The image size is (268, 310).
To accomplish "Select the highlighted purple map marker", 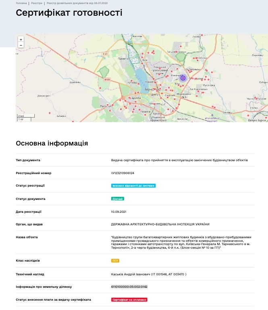I will [183, 78].
